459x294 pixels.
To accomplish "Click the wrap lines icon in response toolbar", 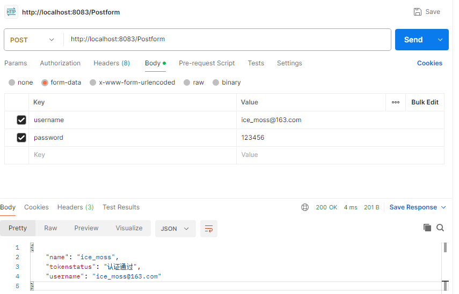I will [x=209, y=229].
